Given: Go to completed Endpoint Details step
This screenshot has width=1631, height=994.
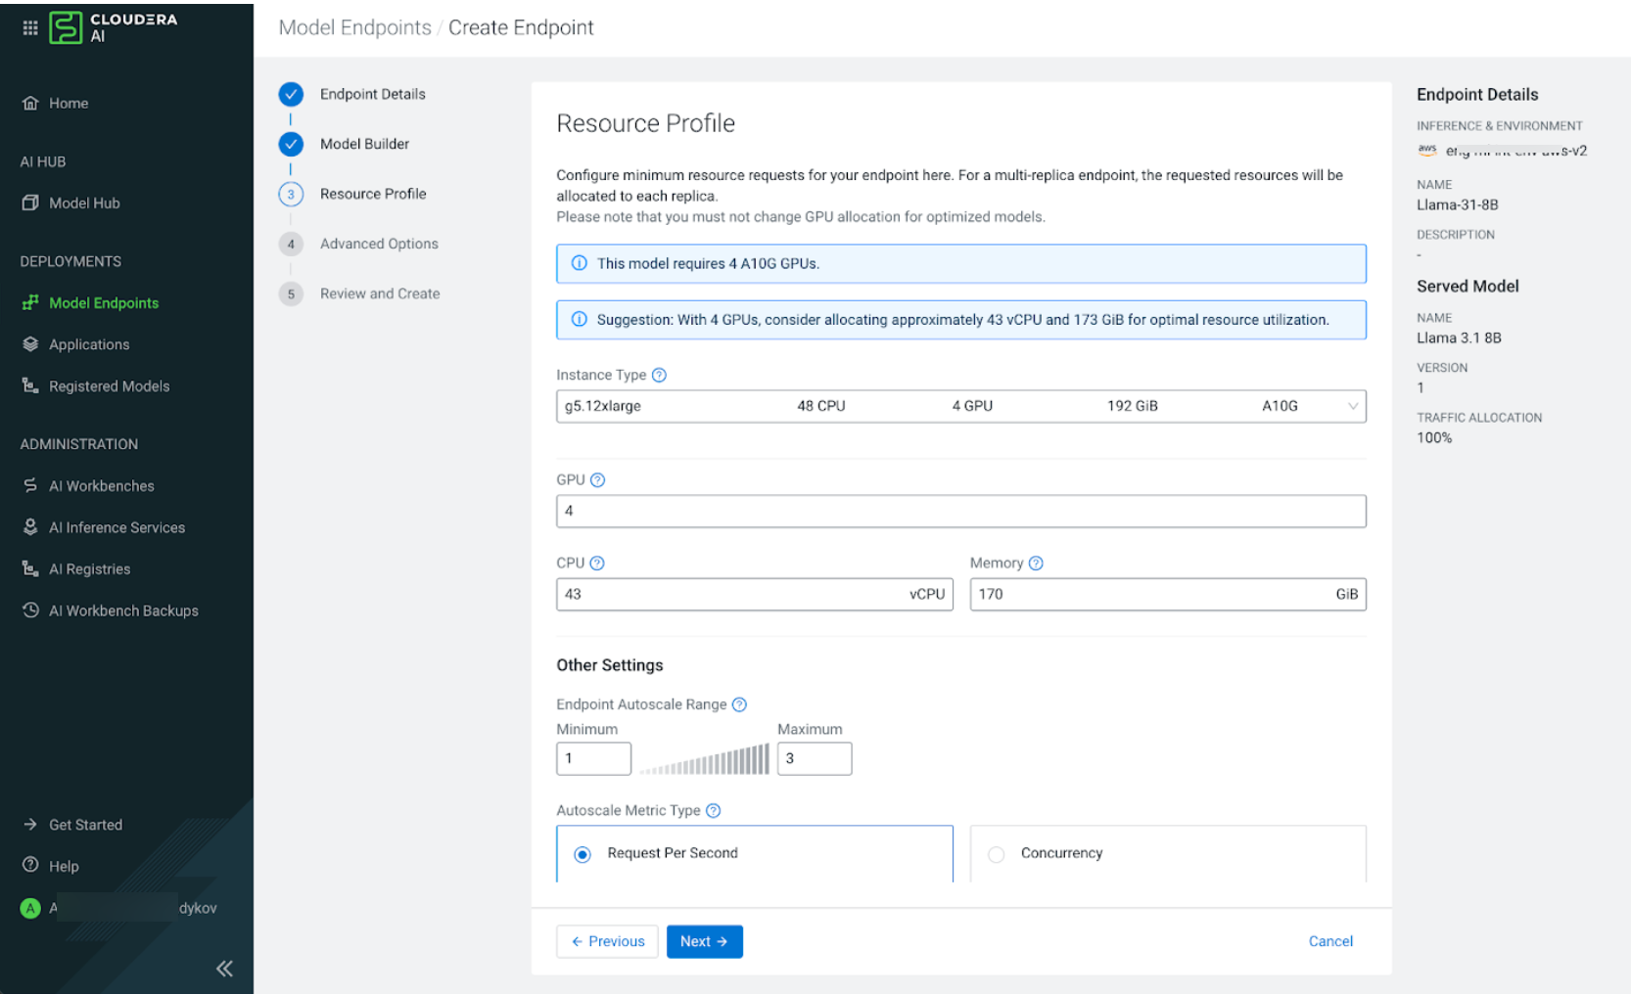Looking at the screenshot, I should coord(372,94).
